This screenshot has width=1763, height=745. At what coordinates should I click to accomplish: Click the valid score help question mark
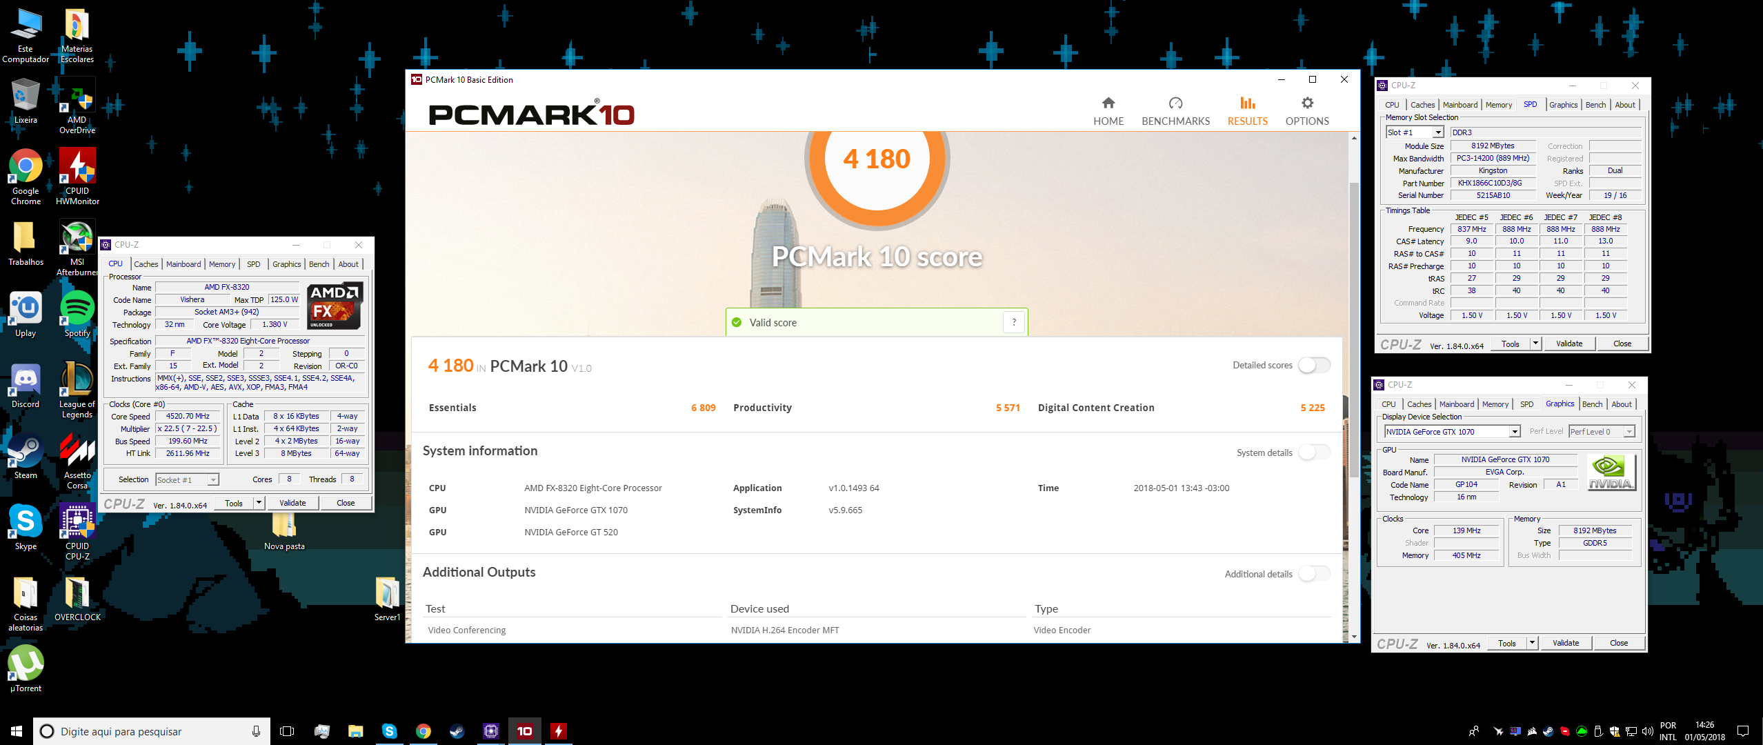[x=1014, y=322]
